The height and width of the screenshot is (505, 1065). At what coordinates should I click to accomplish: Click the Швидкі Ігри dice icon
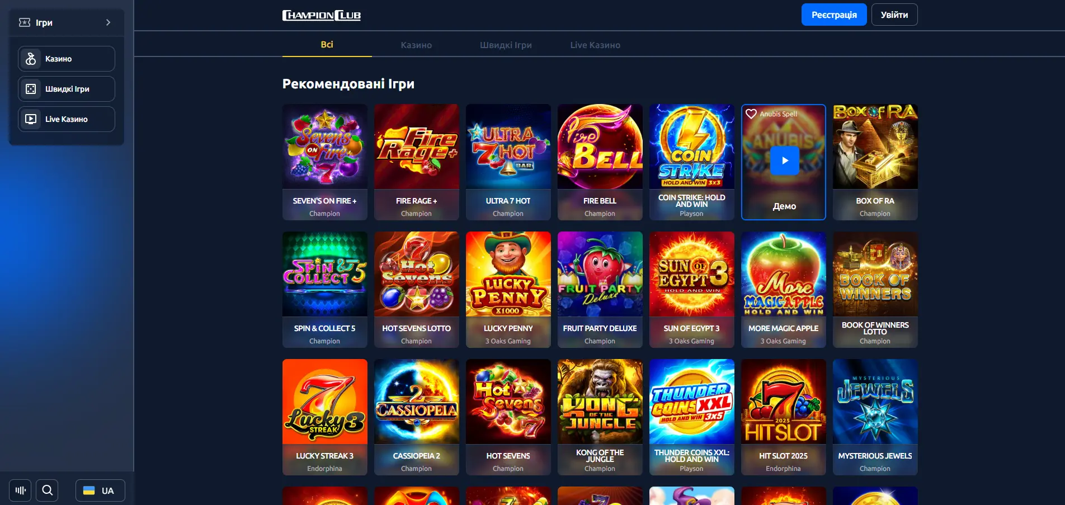[31, 89]
